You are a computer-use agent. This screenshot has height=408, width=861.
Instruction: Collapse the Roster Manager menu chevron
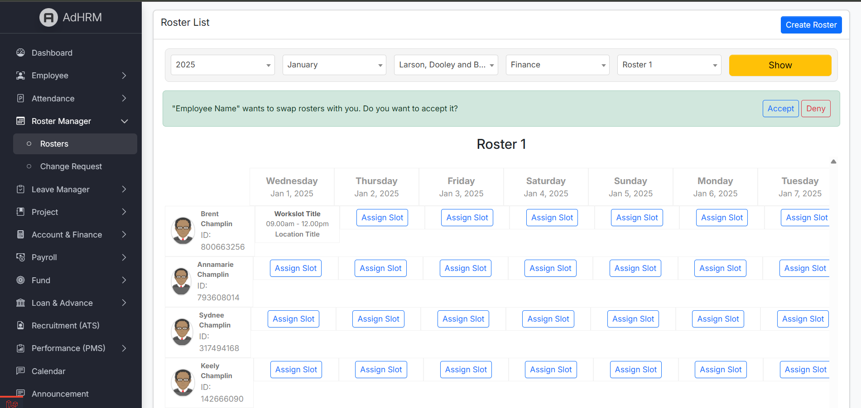[x=125, y=121]
